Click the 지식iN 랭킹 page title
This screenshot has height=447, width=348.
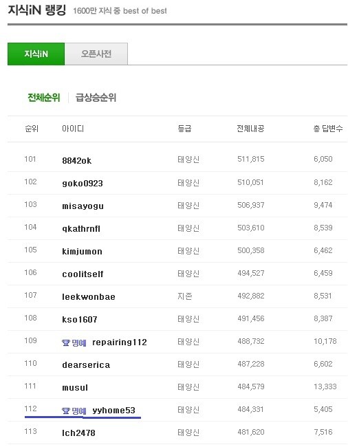36,10
